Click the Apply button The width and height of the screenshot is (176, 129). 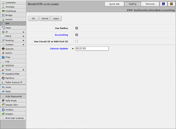pos(56,18)
